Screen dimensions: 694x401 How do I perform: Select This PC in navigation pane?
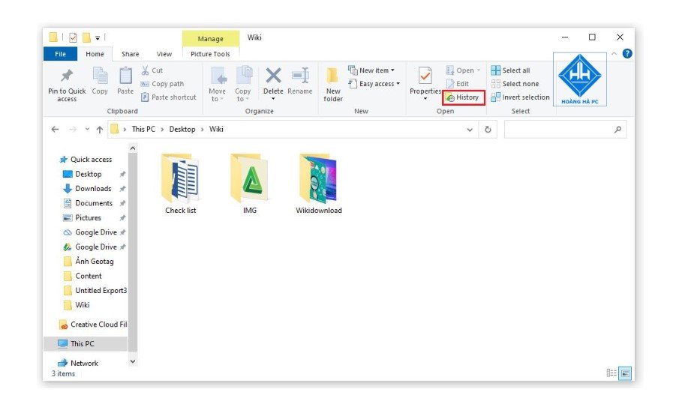pos(86,343)
